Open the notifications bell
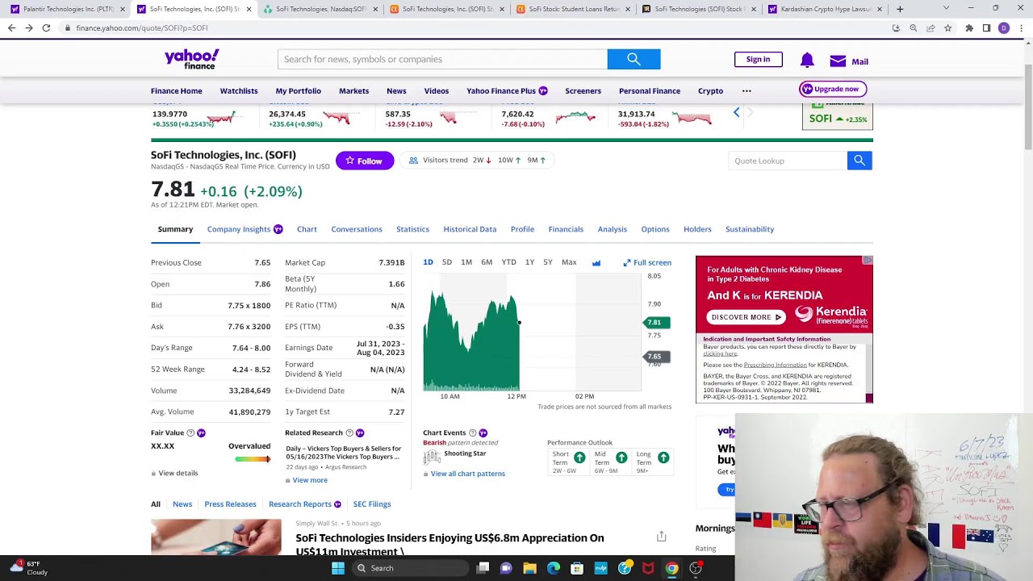Screen dimensions: 1033x581 807,61
